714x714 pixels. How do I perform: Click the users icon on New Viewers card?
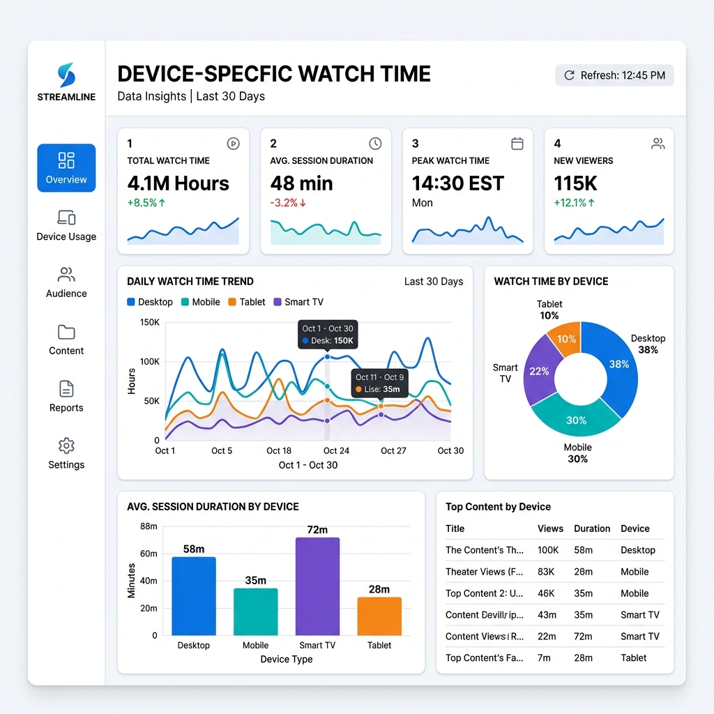pyautogui.click(x=658, y=144)
